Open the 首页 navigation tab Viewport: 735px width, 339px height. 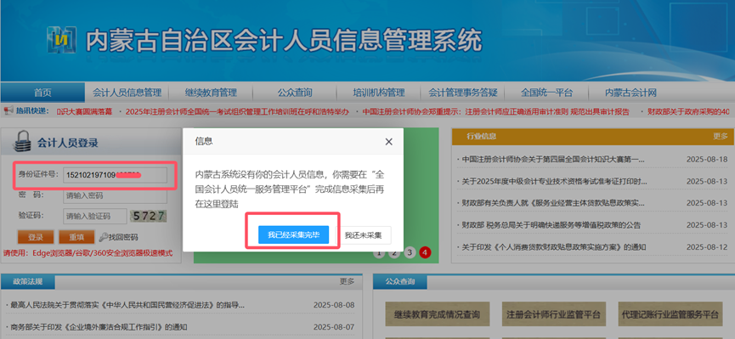[x=42, y=93]
